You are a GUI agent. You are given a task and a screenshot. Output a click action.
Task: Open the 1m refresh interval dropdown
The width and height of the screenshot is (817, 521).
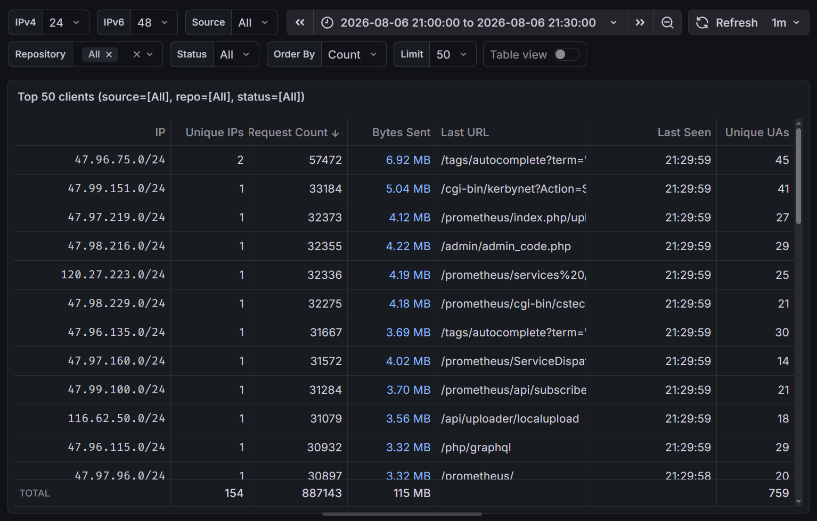(x=787, y=22)
